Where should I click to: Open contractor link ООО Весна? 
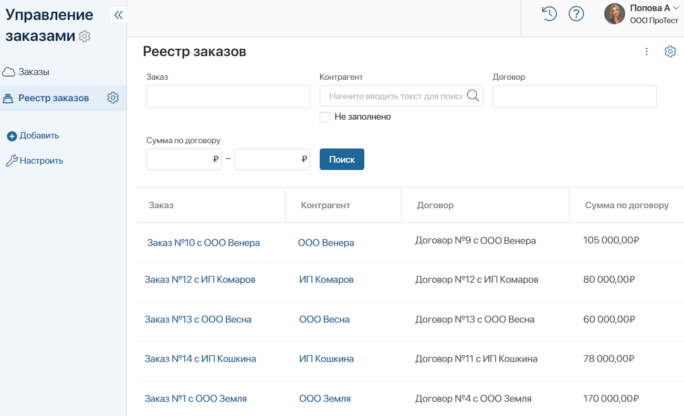point(324,319)
